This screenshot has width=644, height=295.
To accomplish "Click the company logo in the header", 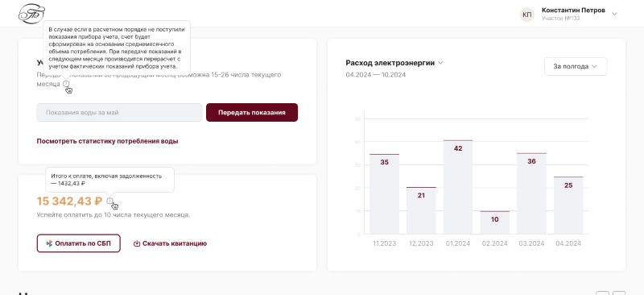I will (x=31, y=14).
